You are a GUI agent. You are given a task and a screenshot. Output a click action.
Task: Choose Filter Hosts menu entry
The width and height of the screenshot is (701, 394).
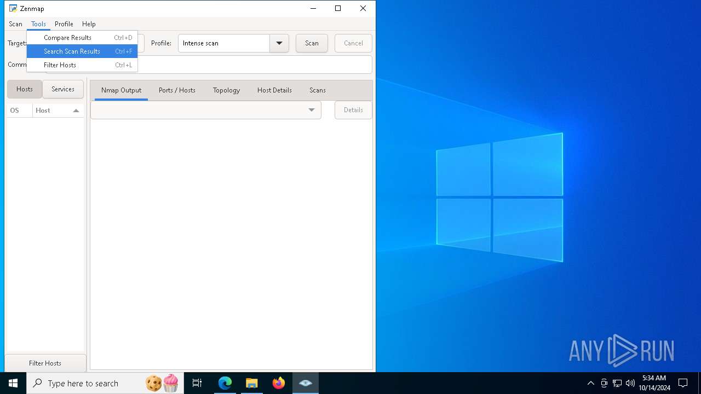82,65
